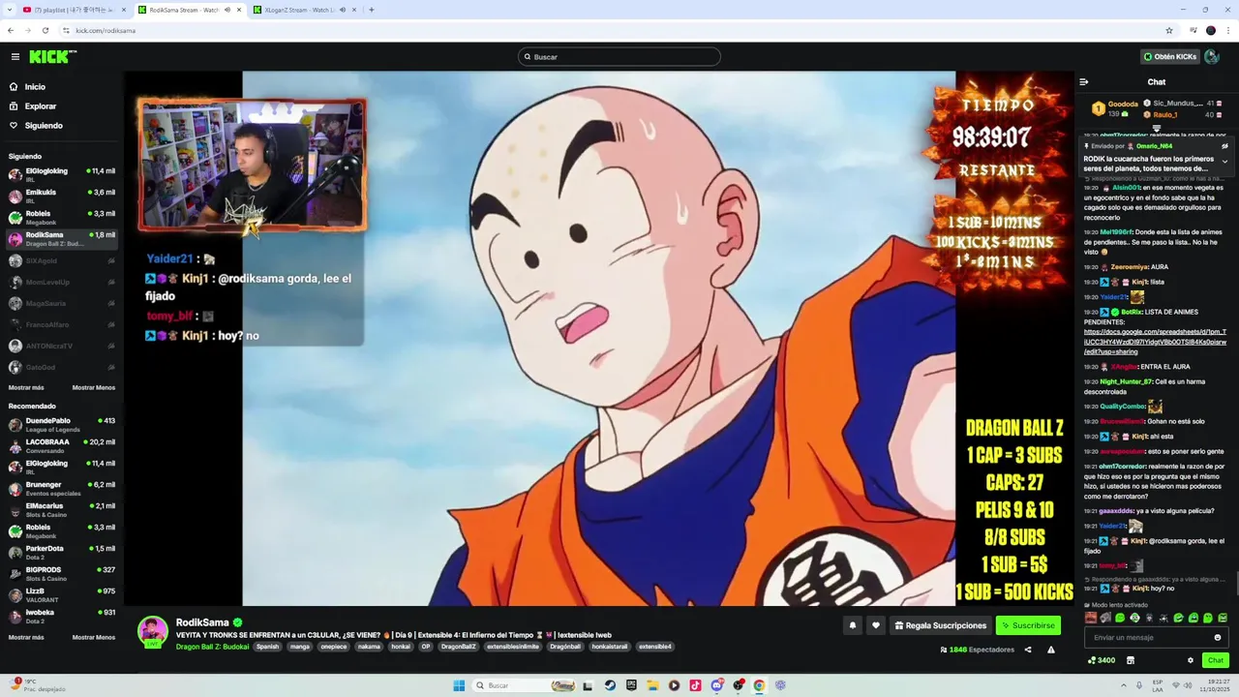
Task: Click the 3400 KICKs balance
Action: point(1102,660)
